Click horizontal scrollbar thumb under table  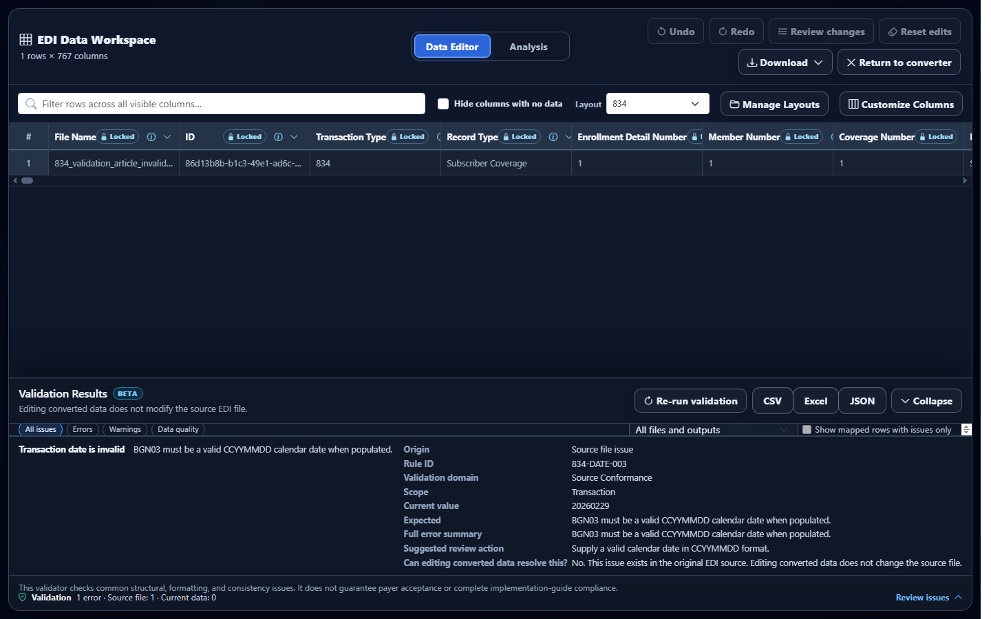tap(27, 181)
